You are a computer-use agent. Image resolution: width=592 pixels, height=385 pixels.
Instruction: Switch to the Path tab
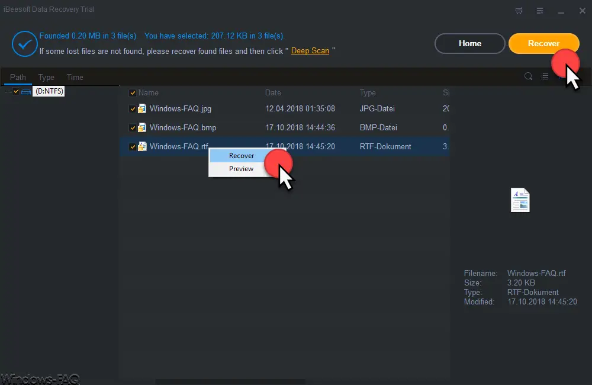18,78
